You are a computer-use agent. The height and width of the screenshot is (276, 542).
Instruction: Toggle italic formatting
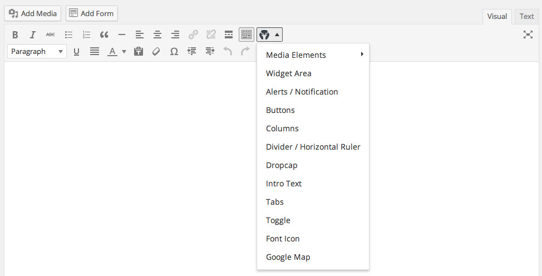(x=32, y=34)
